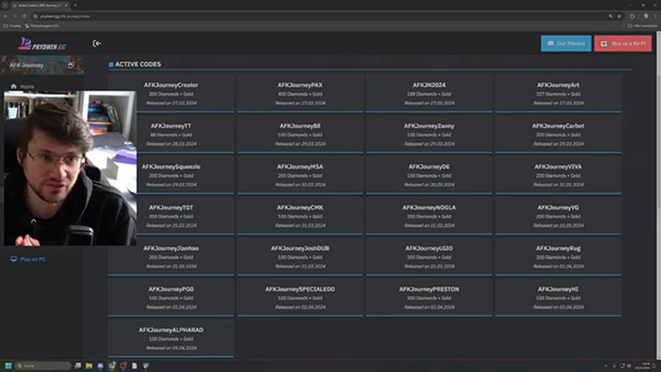661x372 pixels.
Task: Click the Buy us a Ko-Fi button
Action: pyautogui.click(x=623, y=43)
